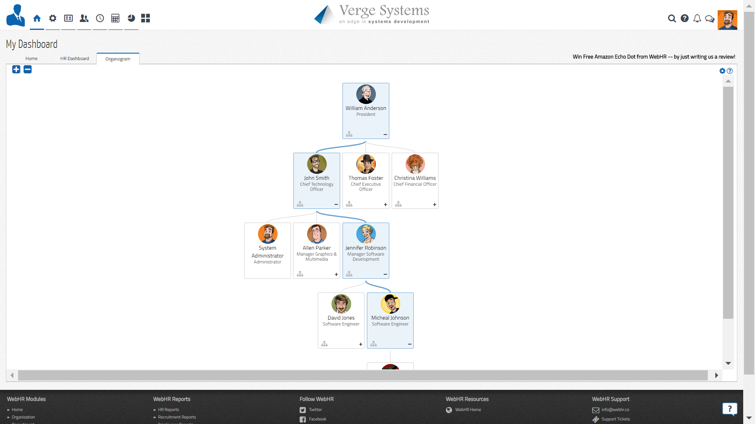Switch to the HR Dashboard tab
Viewport: 755px width, 424px height.
tap(75, 58)
